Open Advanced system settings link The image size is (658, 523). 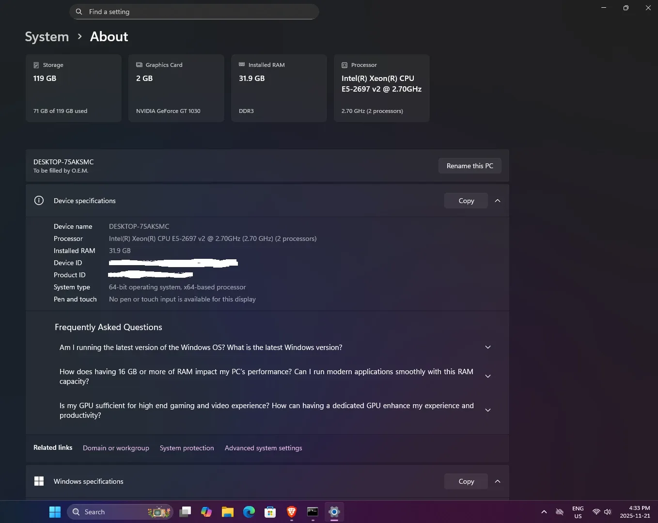pyautogui.click(x=263, y=448)
